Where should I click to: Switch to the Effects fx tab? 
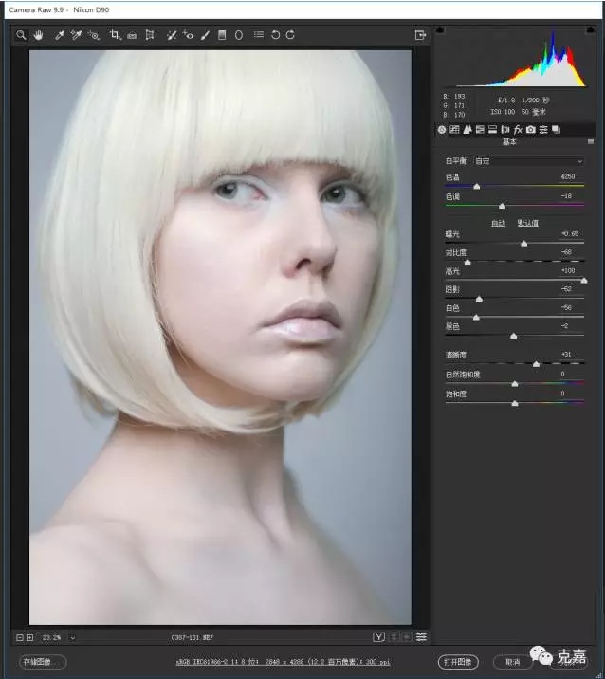point(518,129)
